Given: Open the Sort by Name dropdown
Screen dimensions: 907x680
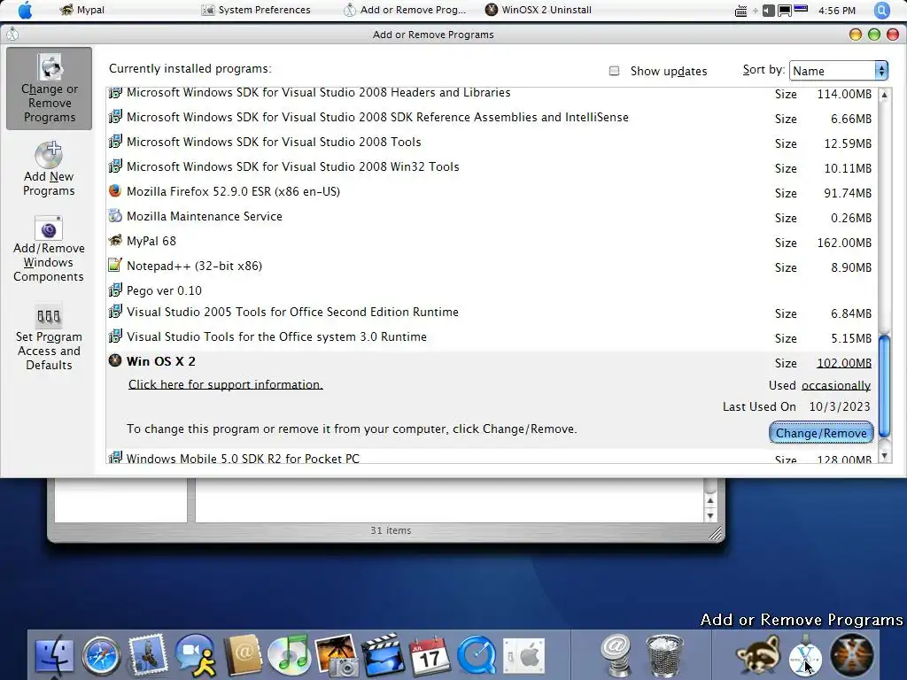Looking at the screenshot, I should [839, 71].
